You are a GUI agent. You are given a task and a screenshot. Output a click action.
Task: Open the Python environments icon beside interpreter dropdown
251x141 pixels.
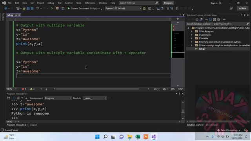[x=144, y=9]
